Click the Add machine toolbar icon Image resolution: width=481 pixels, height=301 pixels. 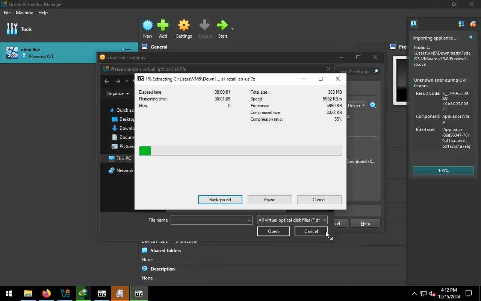163,29
